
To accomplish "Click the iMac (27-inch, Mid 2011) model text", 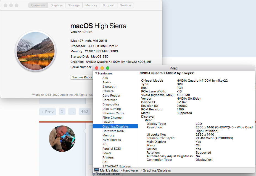I will pyautogui.click(x=89, y=41).
